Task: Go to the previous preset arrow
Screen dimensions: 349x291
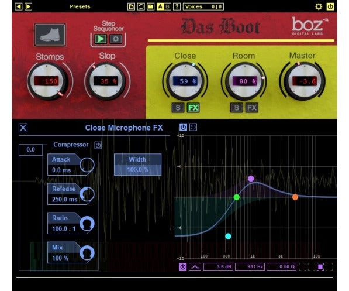Action: coord(19,6)
